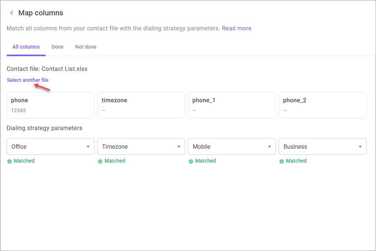Go back using the arrow beside Map columns
This screenshot has height=251, width=376.
[11, 13]
